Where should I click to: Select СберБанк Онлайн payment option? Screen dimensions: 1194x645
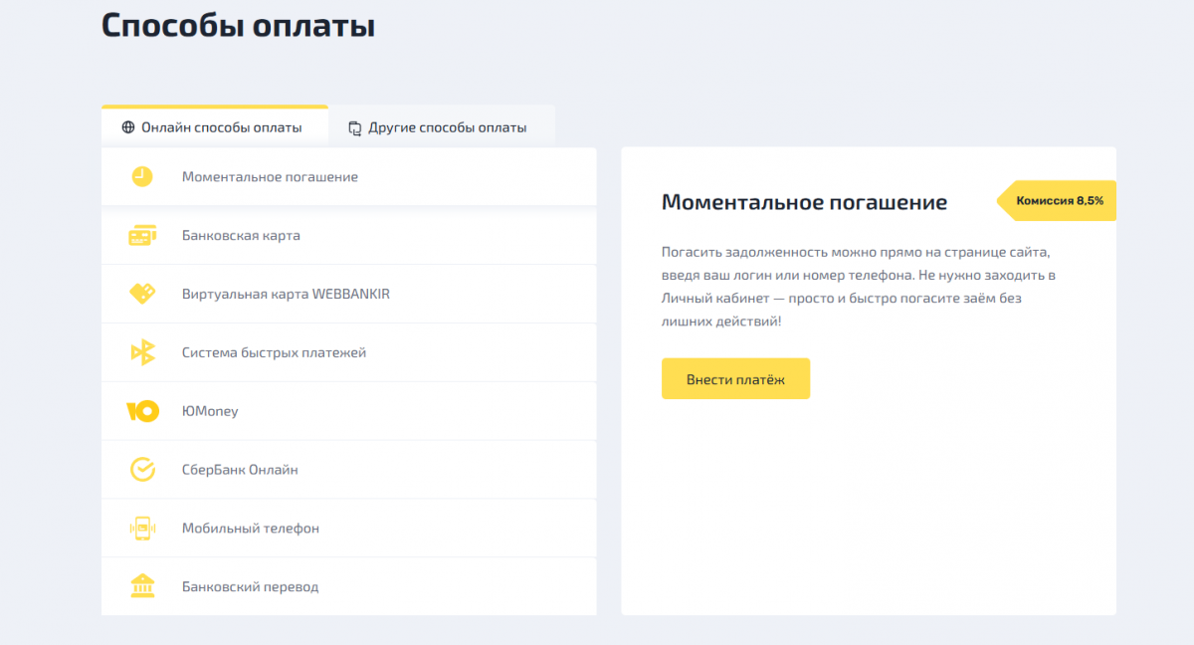tap(240, 470)
